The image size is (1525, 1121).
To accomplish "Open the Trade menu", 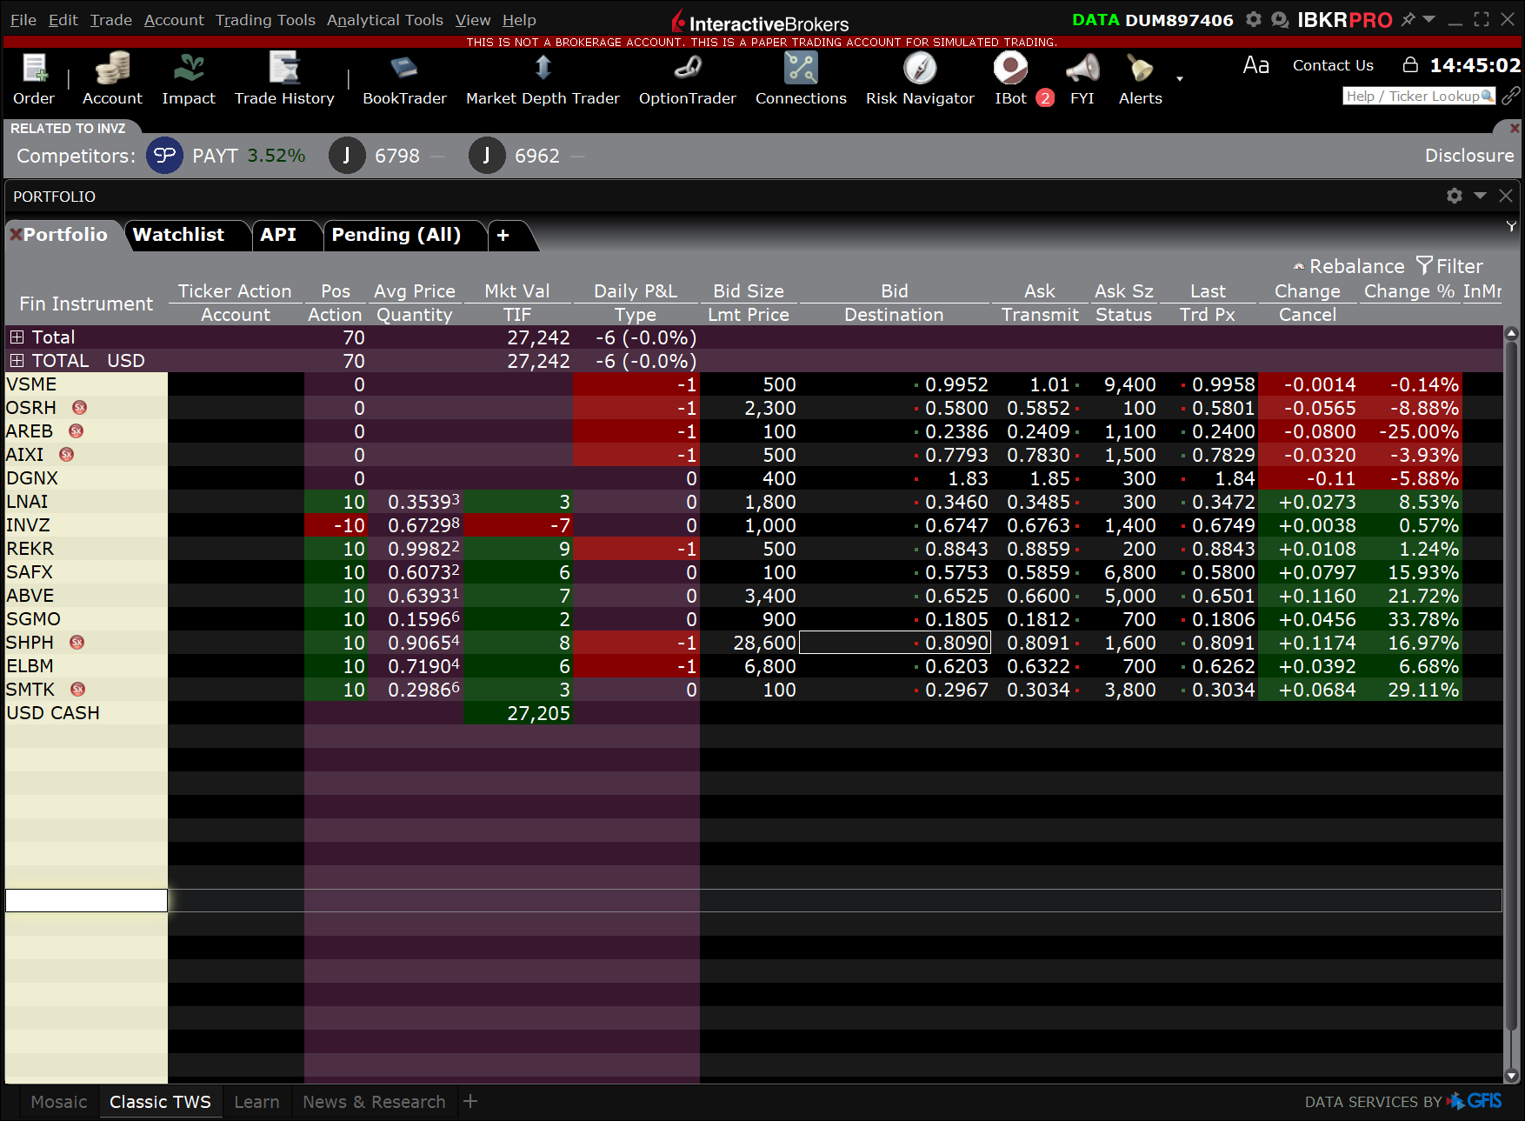I will [111, 19].
